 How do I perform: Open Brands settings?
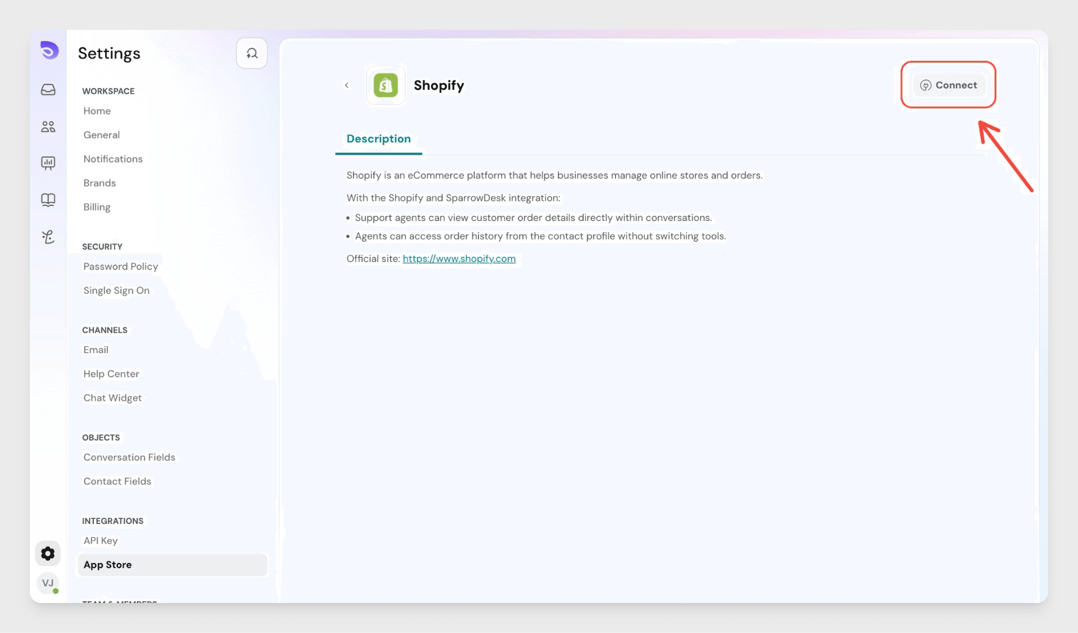99,183
